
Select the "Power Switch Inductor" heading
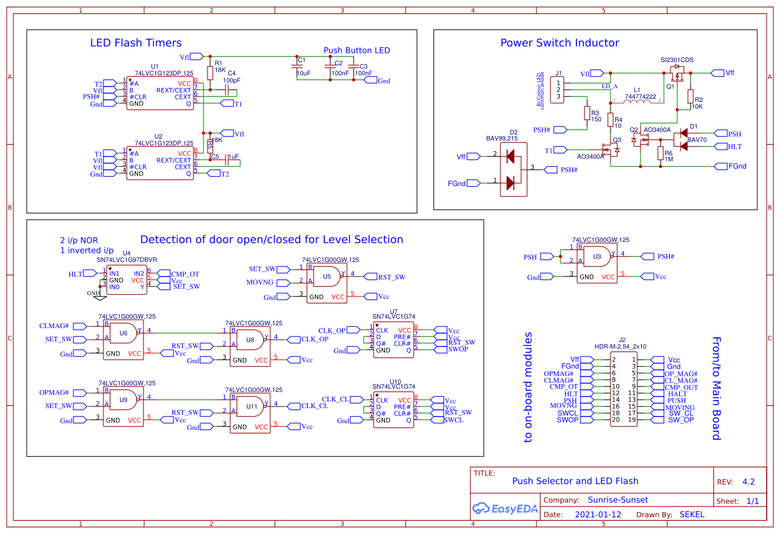coord(560,43)
